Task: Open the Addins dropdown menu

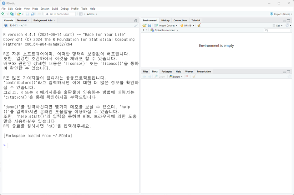Action: [x=92, y=14]
